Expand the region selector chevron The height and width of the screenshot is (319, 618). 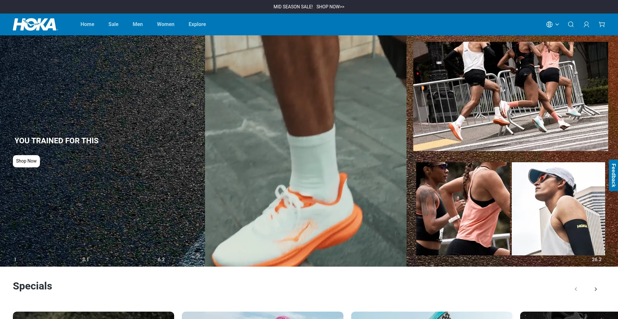(x=557, y=24)
